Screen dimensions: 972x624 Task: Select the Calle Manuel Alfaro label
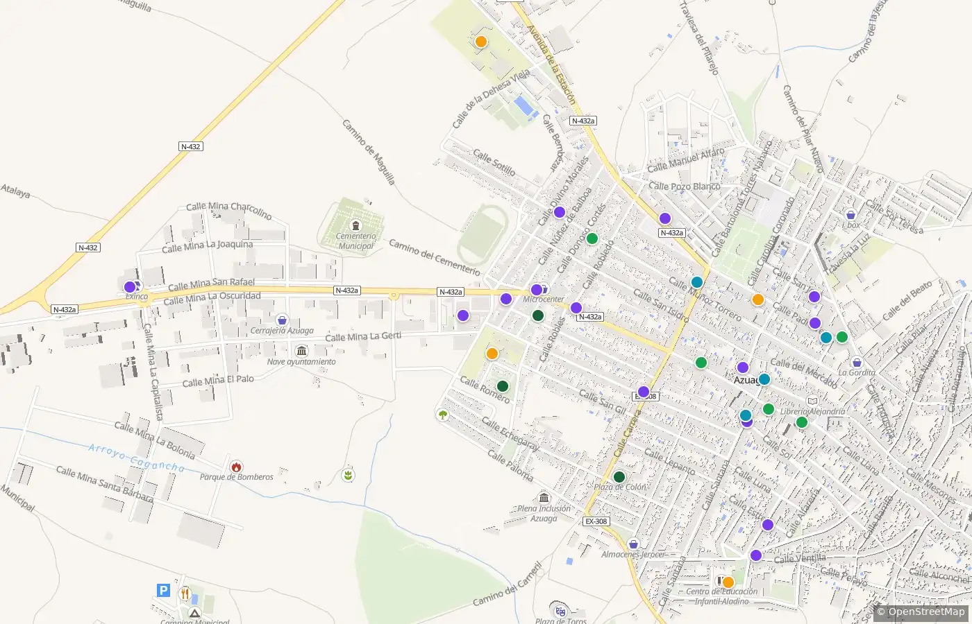pos(685,159)
